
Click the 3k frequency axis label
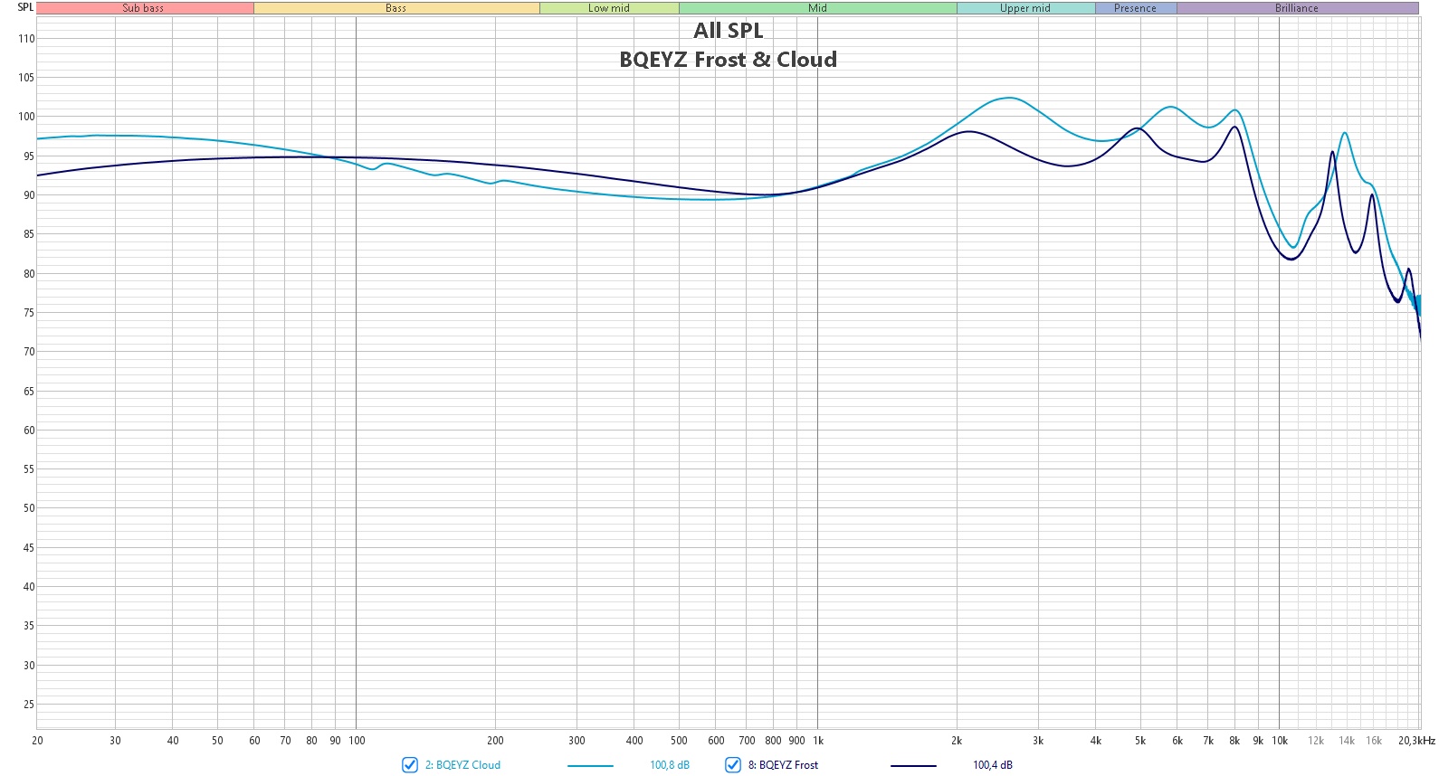click(x=1038, y=741)
